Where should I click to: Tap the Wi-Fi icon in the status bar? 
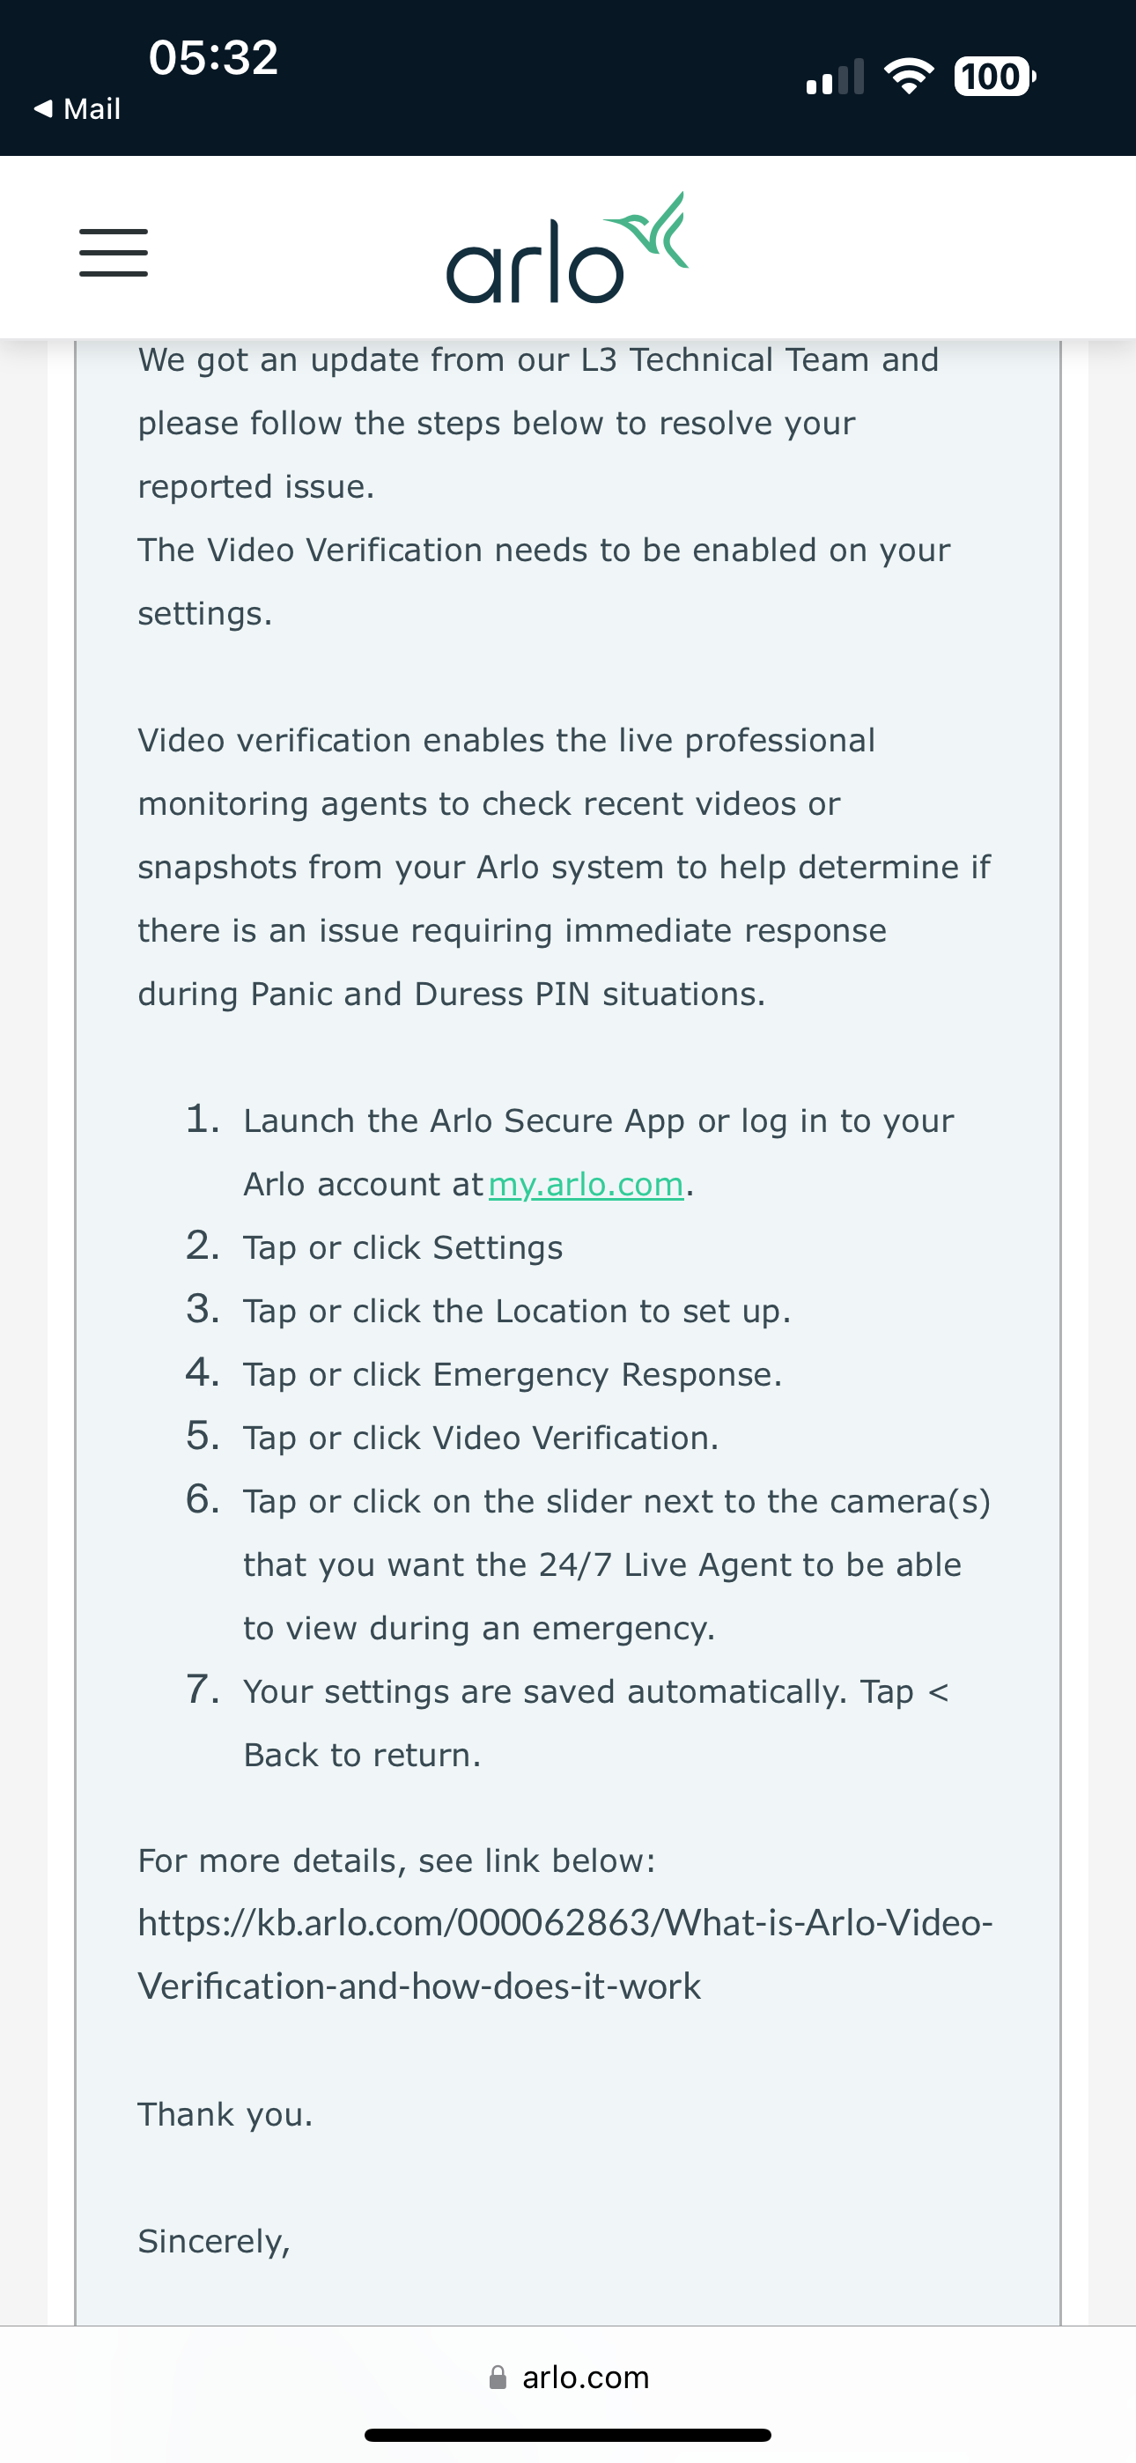[910, 75]
